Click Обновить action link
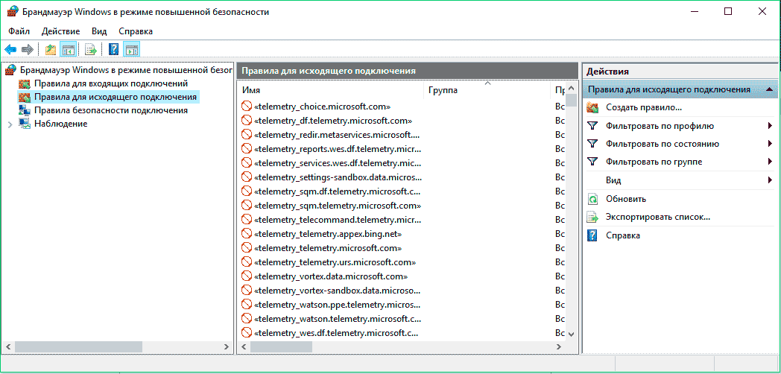781x374 pixels. tap(625, 199)
